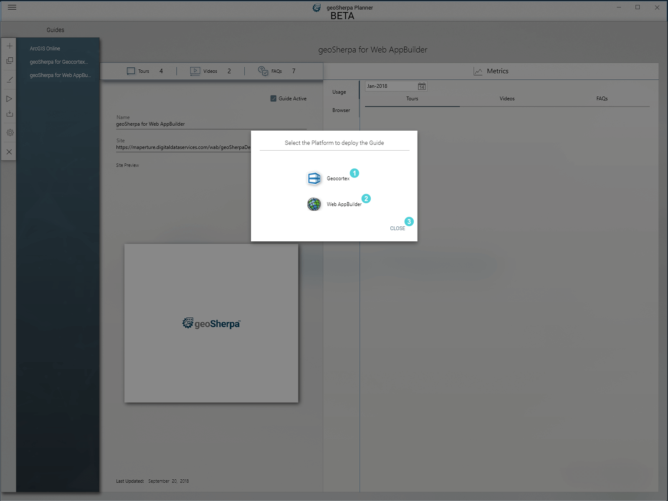The image size is (668, 501).
Task: Select the FAQs metrics tab
Action: coord(602,99)
